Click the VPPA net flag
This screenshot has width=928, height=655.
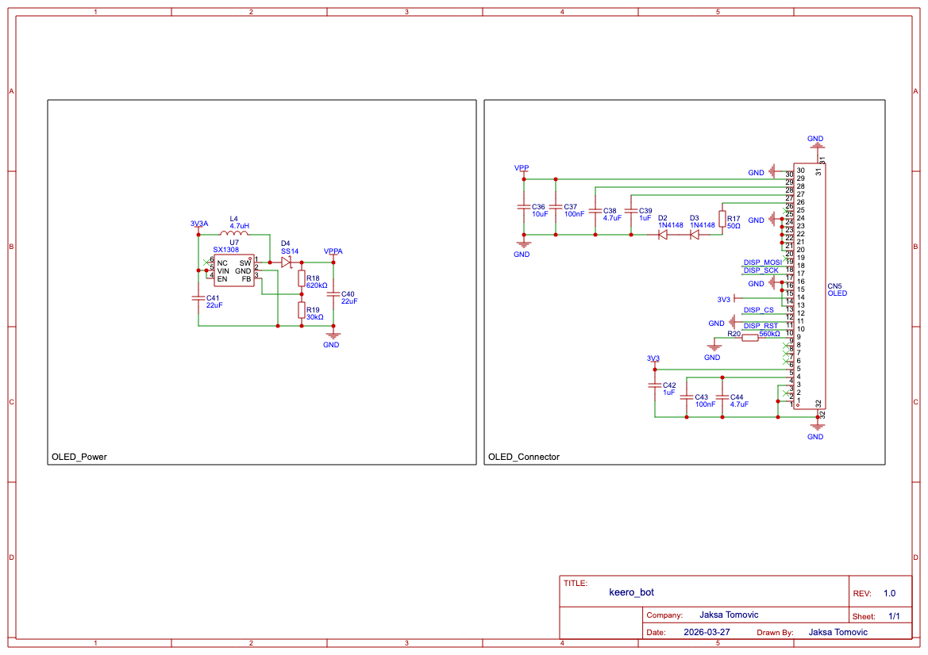[333, 251]
